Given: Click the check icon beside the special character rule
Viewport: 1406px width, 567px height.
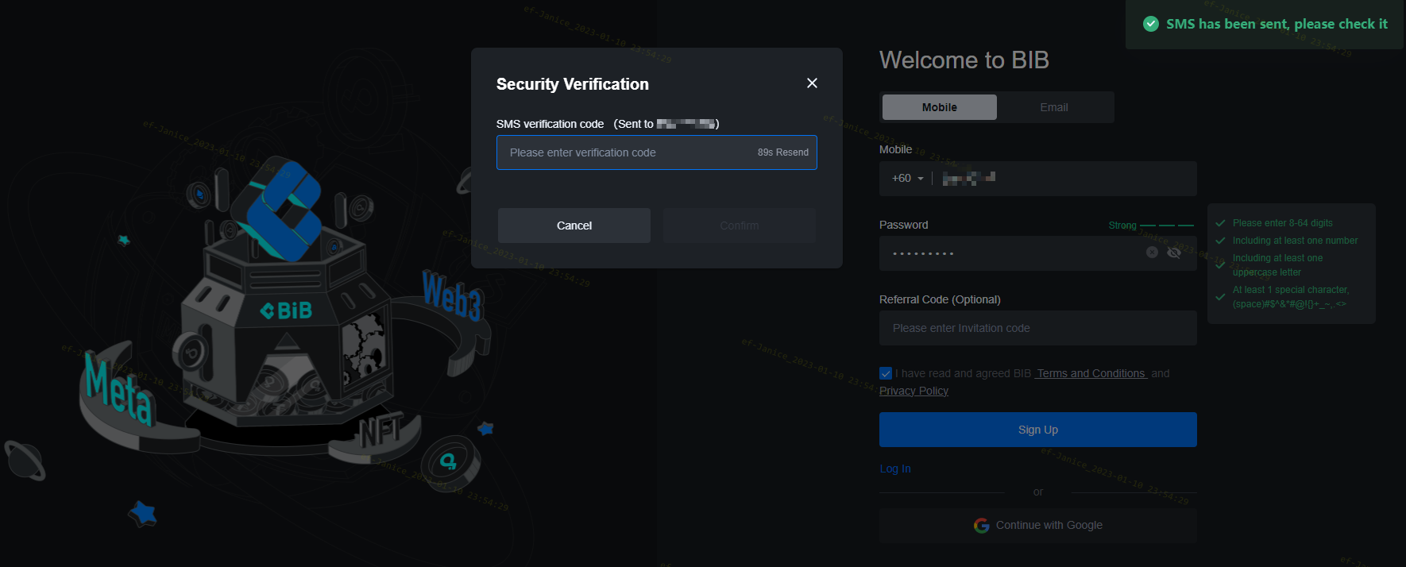Looking at the screenshot, I should [1220, 297].
